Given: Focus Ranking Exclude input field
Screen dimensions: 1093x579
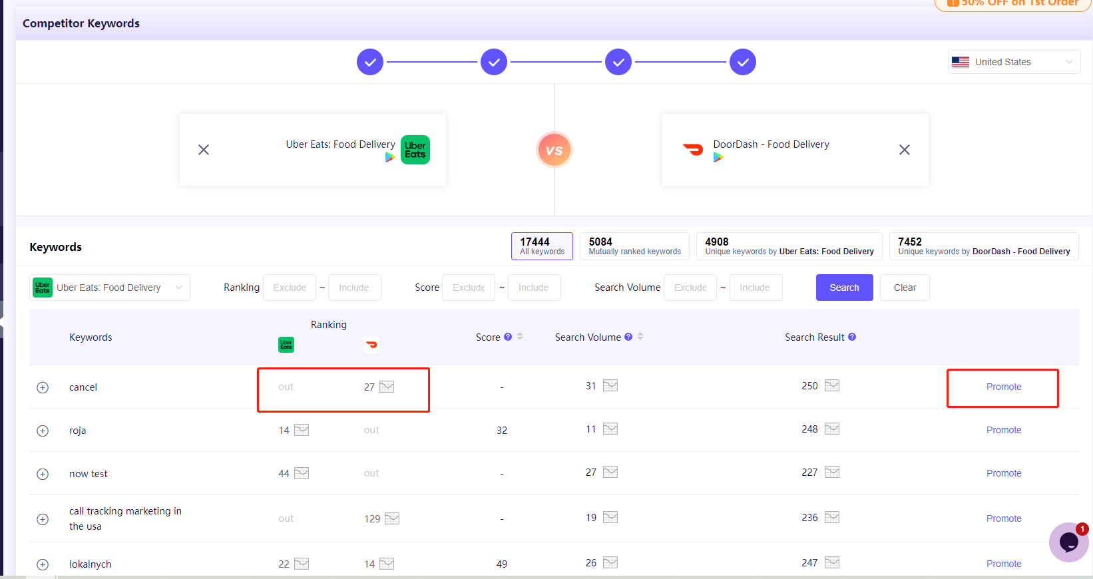Looking at the screenshot, I should [x=290, y=288].
